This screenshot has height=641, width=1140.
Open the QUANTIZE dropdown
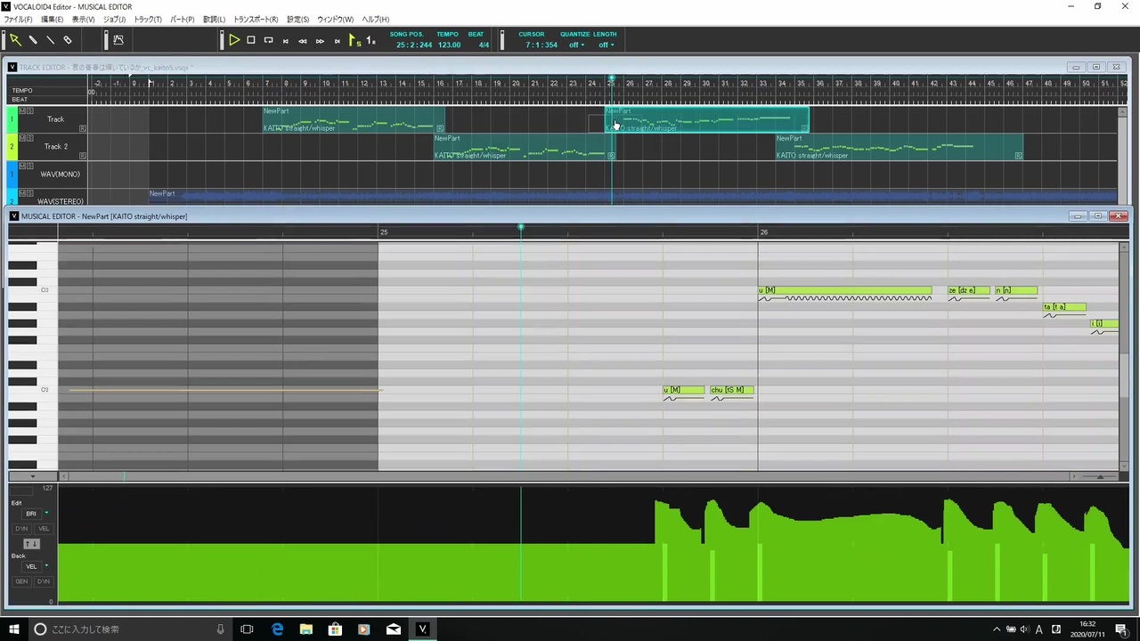tap(576, 45)
